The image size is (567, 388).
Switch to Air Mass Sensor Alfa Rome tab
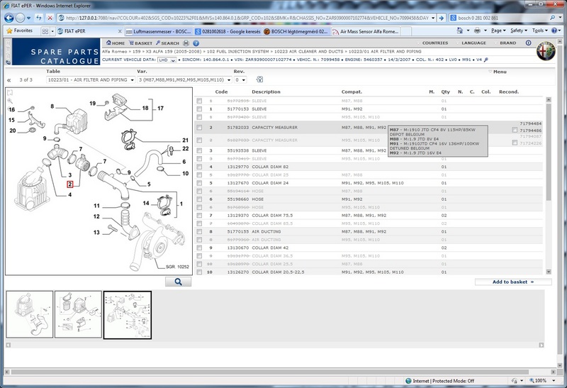(365, 31)
